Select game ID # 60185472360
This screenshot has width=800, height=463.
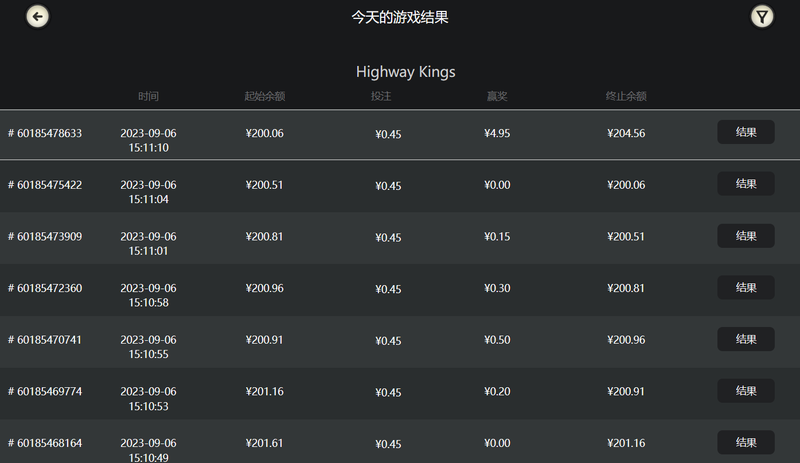pyautogui.click(x=45, y=289)
